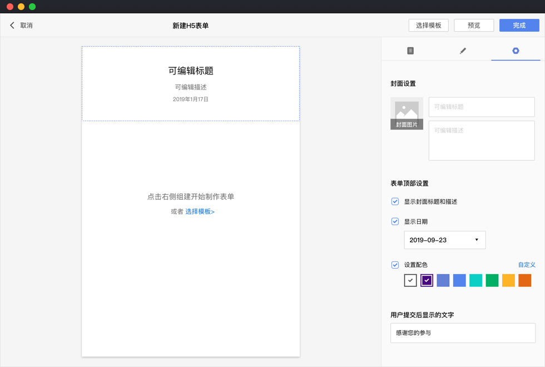Open the form components tab icon
Viewport: 545px width, 367px height.
pos(410,51)
